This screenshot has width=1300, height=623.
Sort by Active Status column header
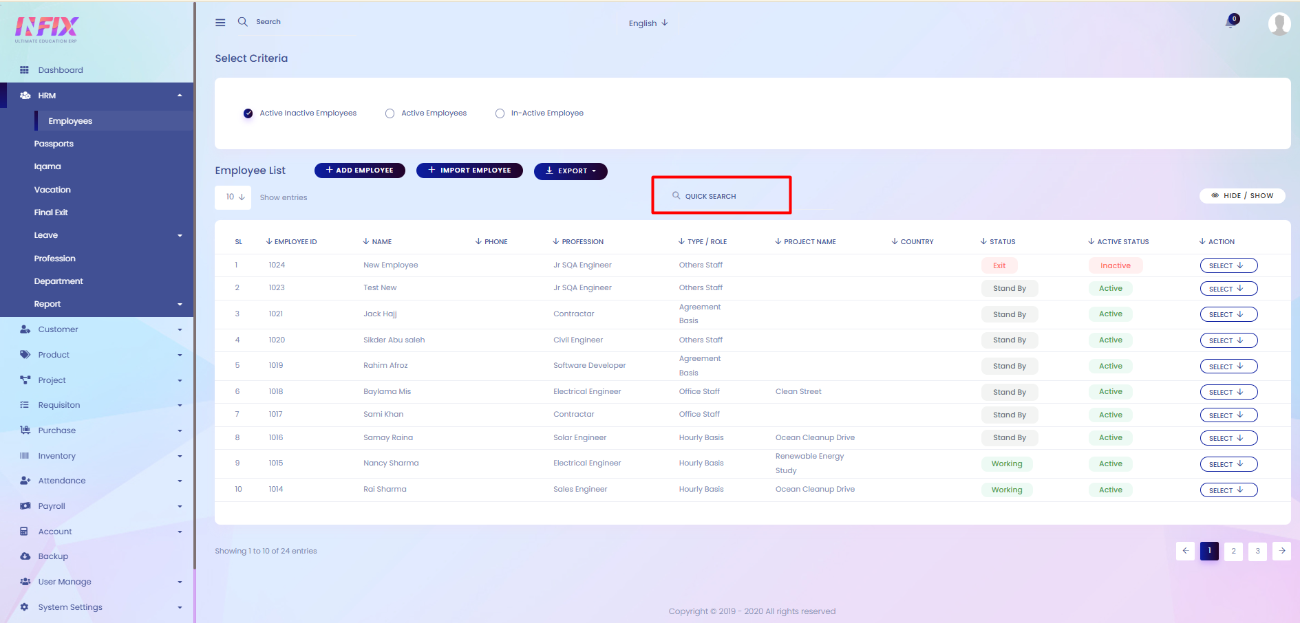tap(1118, 242)
